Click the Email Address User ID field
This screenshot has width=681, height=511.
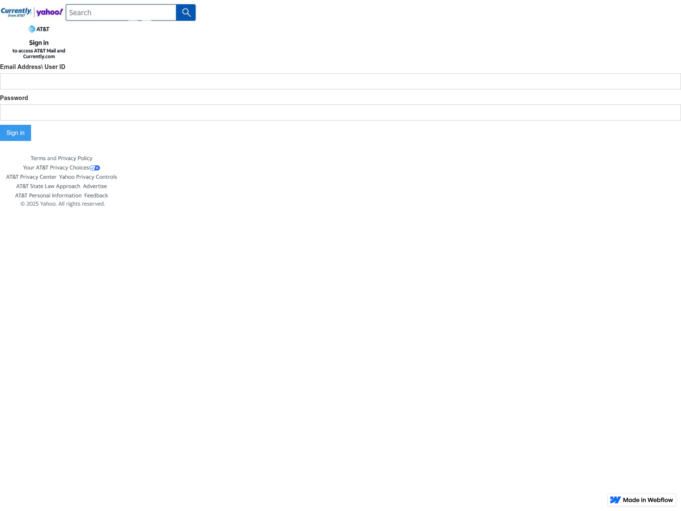click(x=340, y=81)
